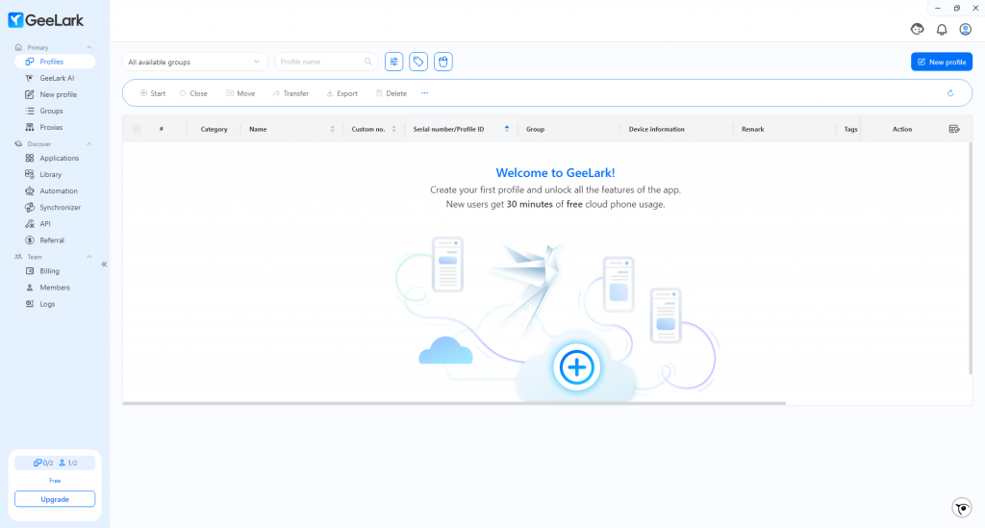Open the user account icon
This screenshot has width=985, height=528.
(966, 29)
